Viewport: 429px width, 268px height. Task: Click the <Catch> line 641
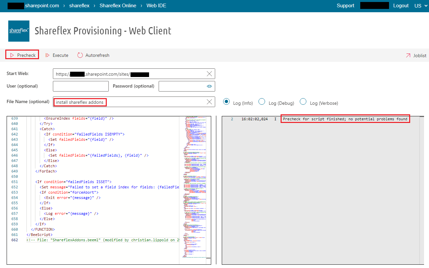click(47, 129)
